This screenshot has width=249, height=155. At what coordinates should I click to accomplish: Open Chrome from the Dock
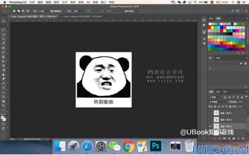[x=128, y=146]
